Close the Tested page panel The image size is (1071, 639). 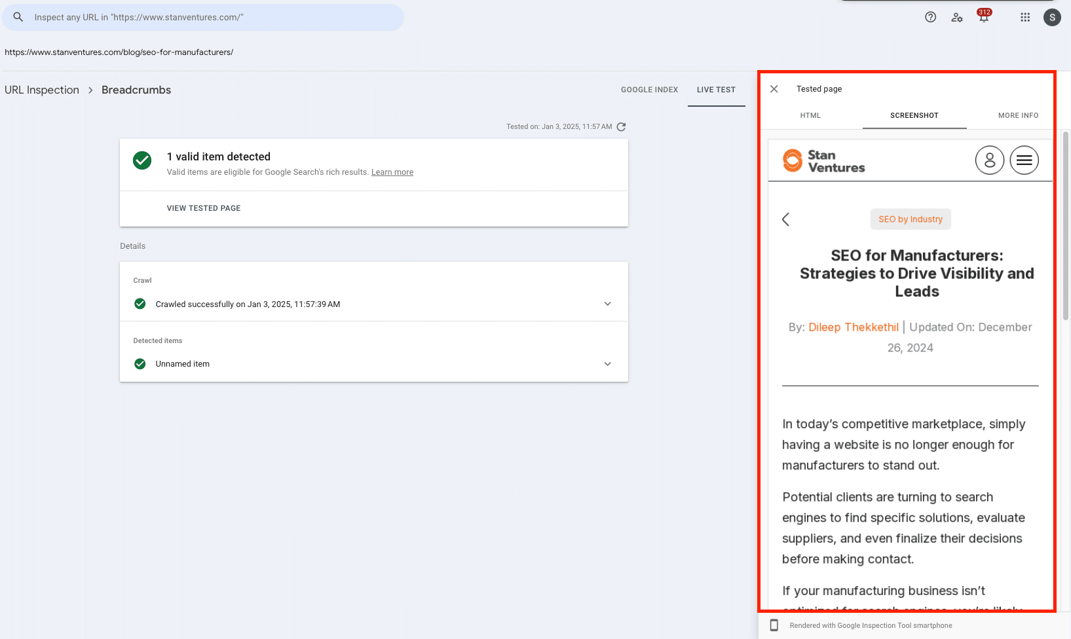point(774,89)
